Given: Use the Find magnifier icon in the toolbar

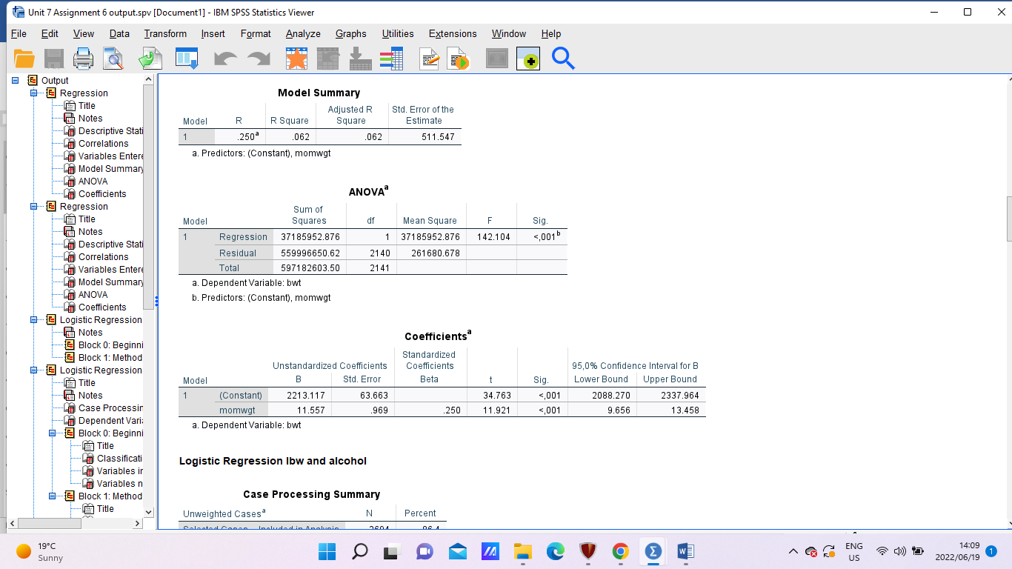Looking at the screenshot, I should point(562,59).
